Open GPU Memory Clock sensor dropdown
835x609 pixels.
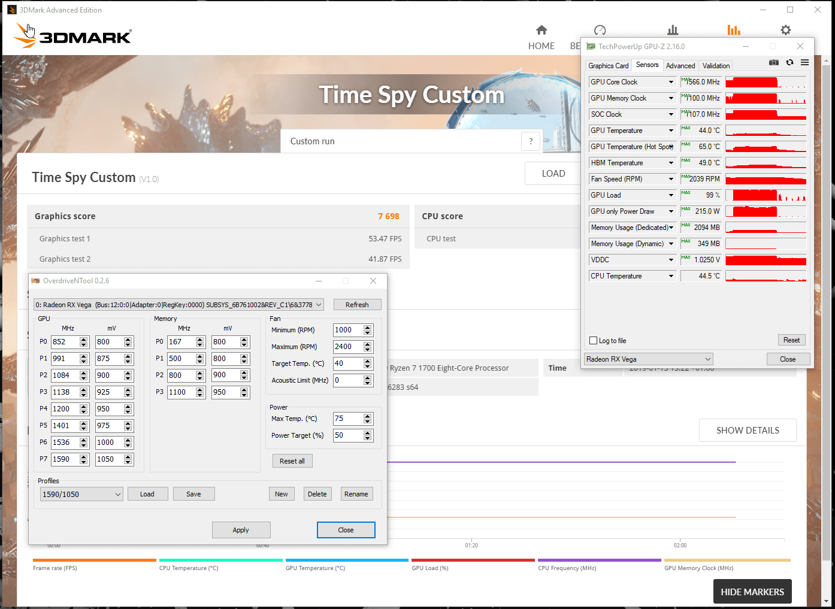pos(671,98)
